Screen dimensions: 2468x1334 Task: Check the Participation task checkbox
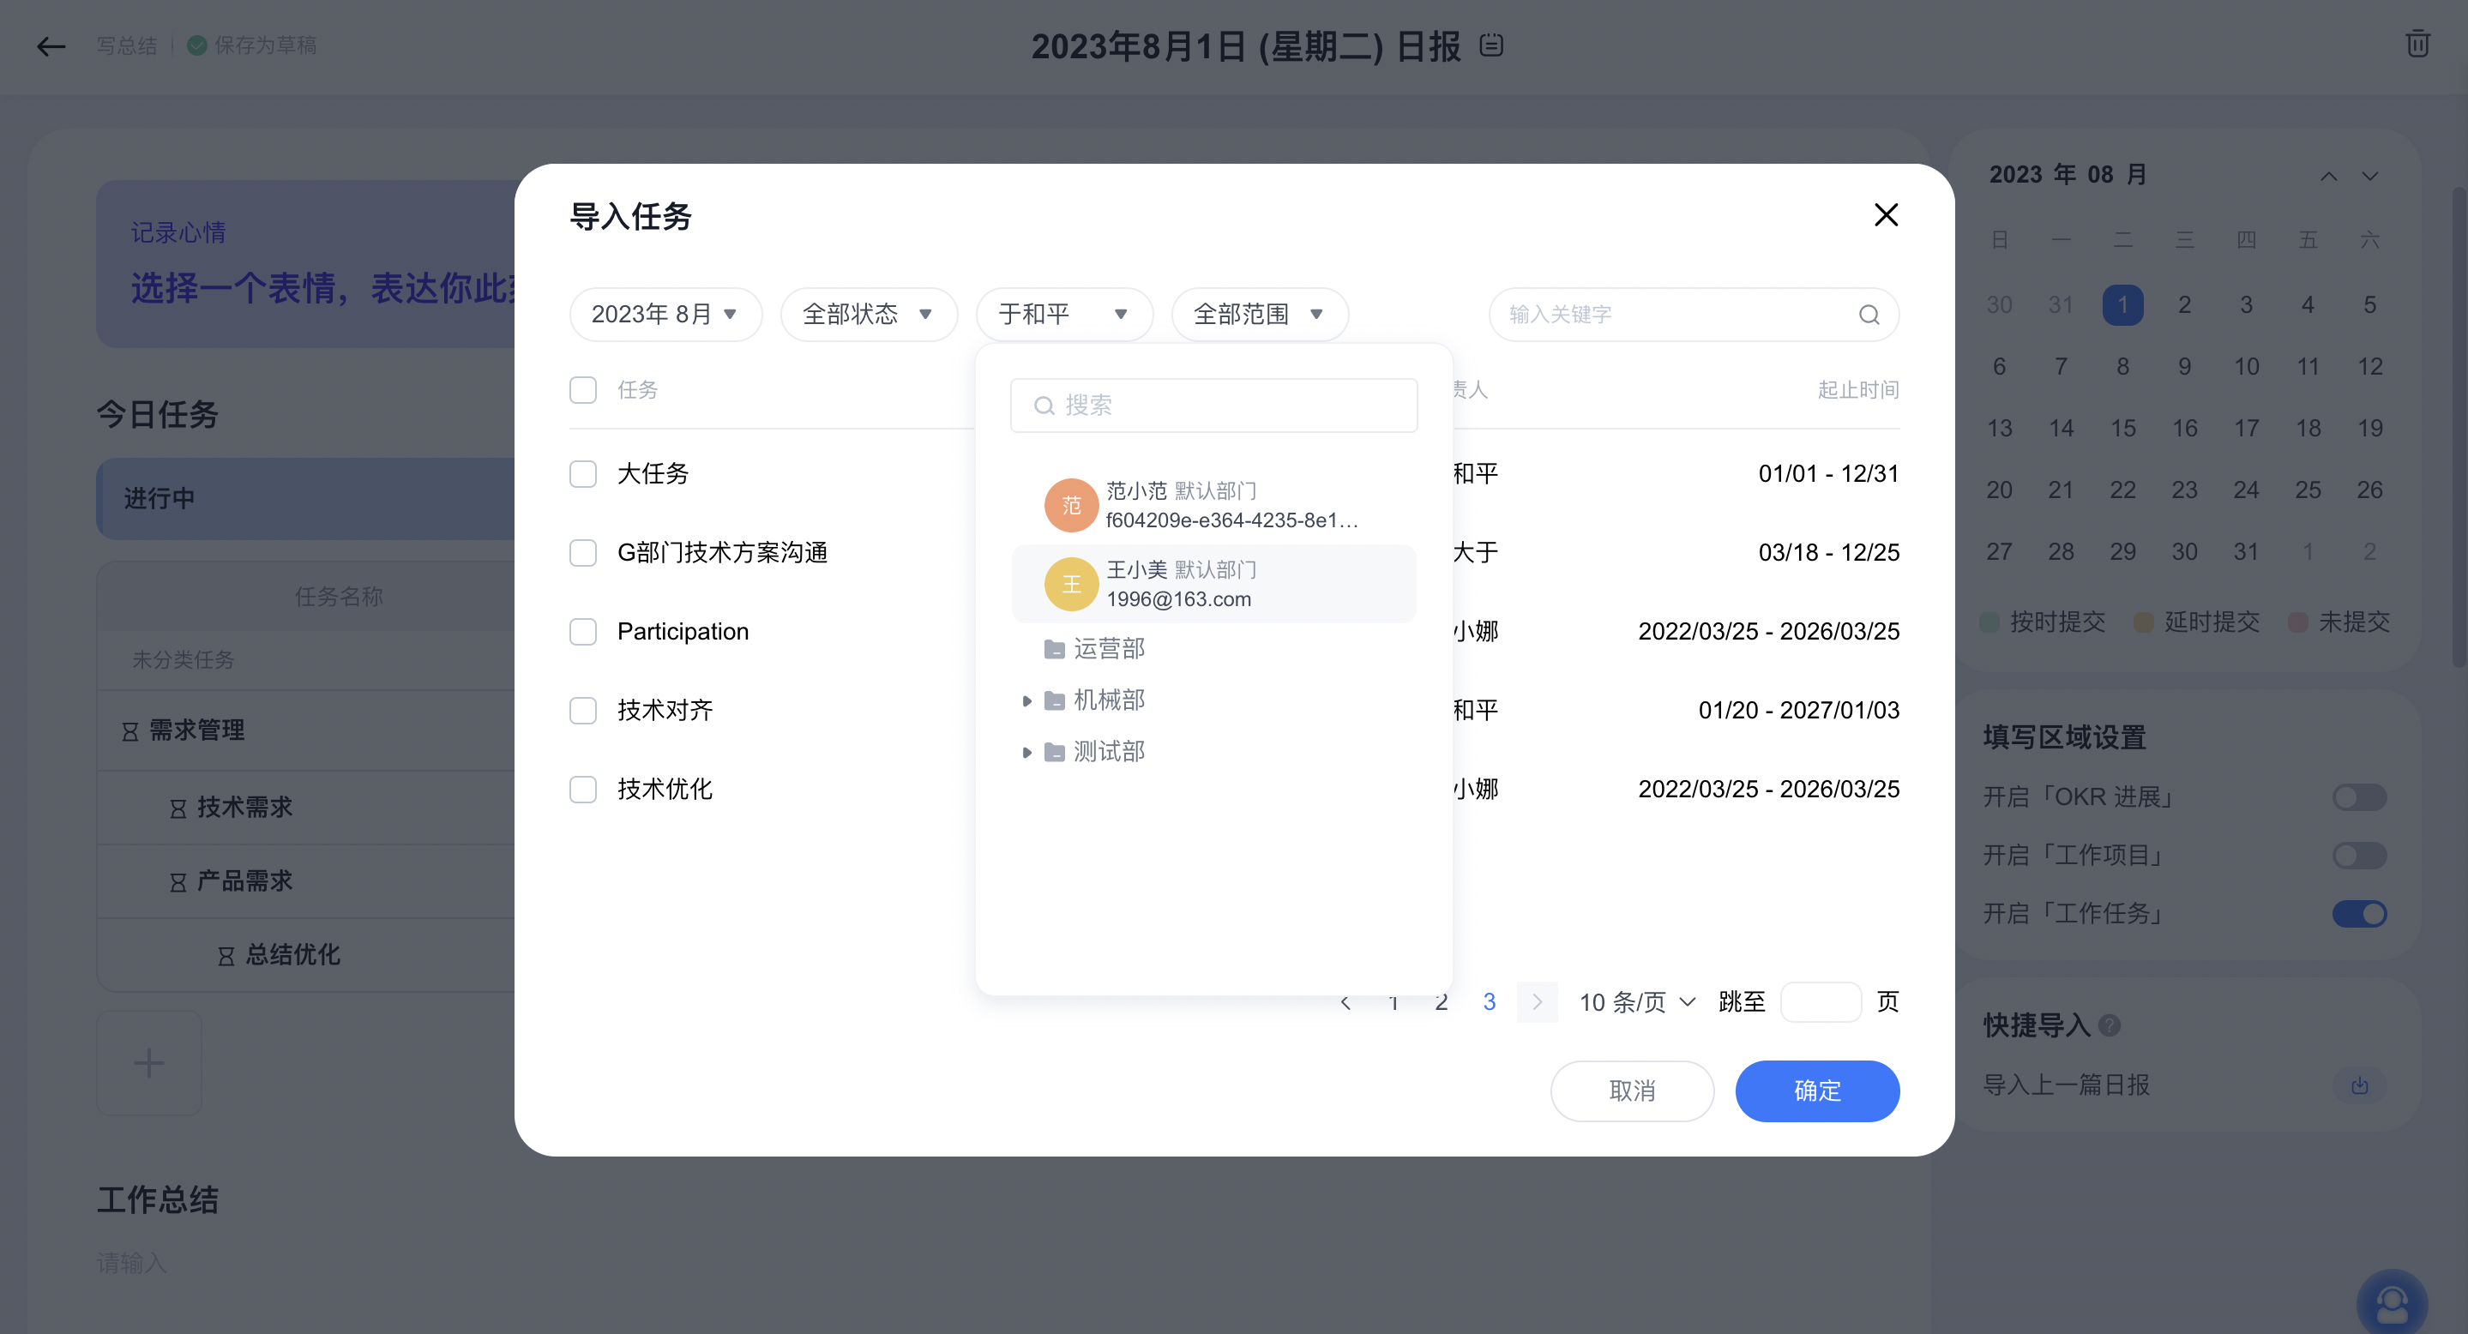click(582, 631)
